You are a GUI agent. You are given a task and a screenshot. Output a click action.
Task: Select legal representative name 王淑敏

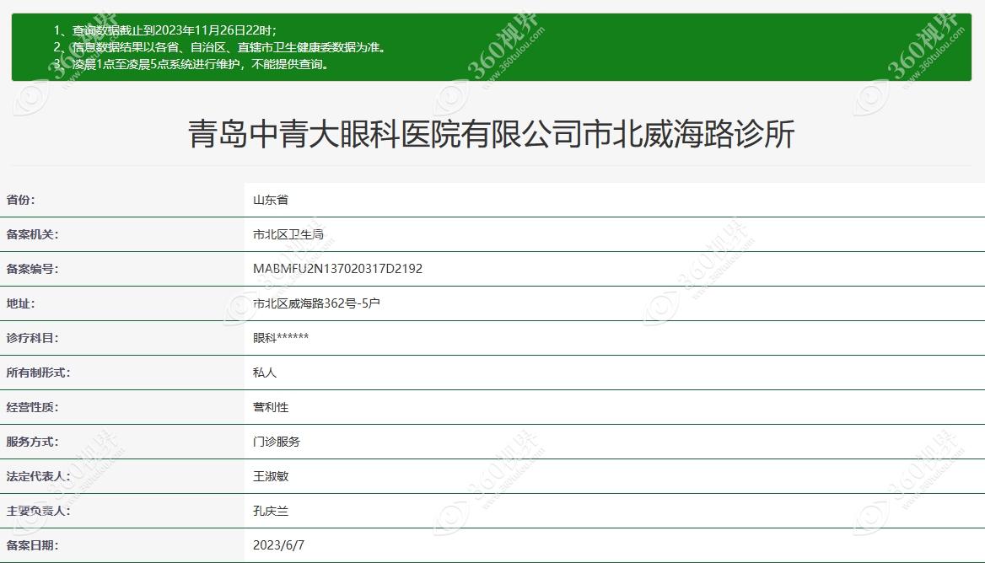271,475
